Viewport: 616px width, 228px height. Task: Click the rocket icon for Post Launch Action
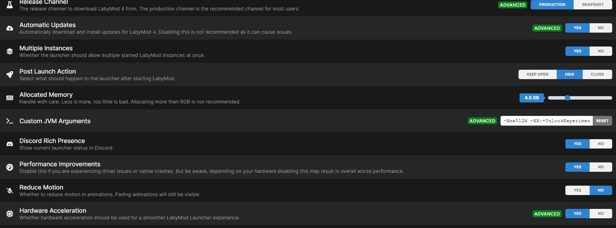10,74
